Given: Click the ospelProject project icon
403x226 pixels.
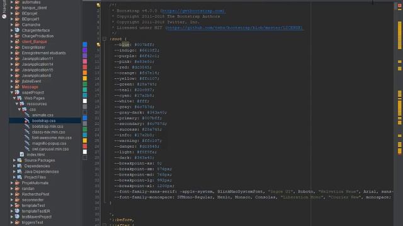Looking at the screenshot, I should tap(17, 92).
